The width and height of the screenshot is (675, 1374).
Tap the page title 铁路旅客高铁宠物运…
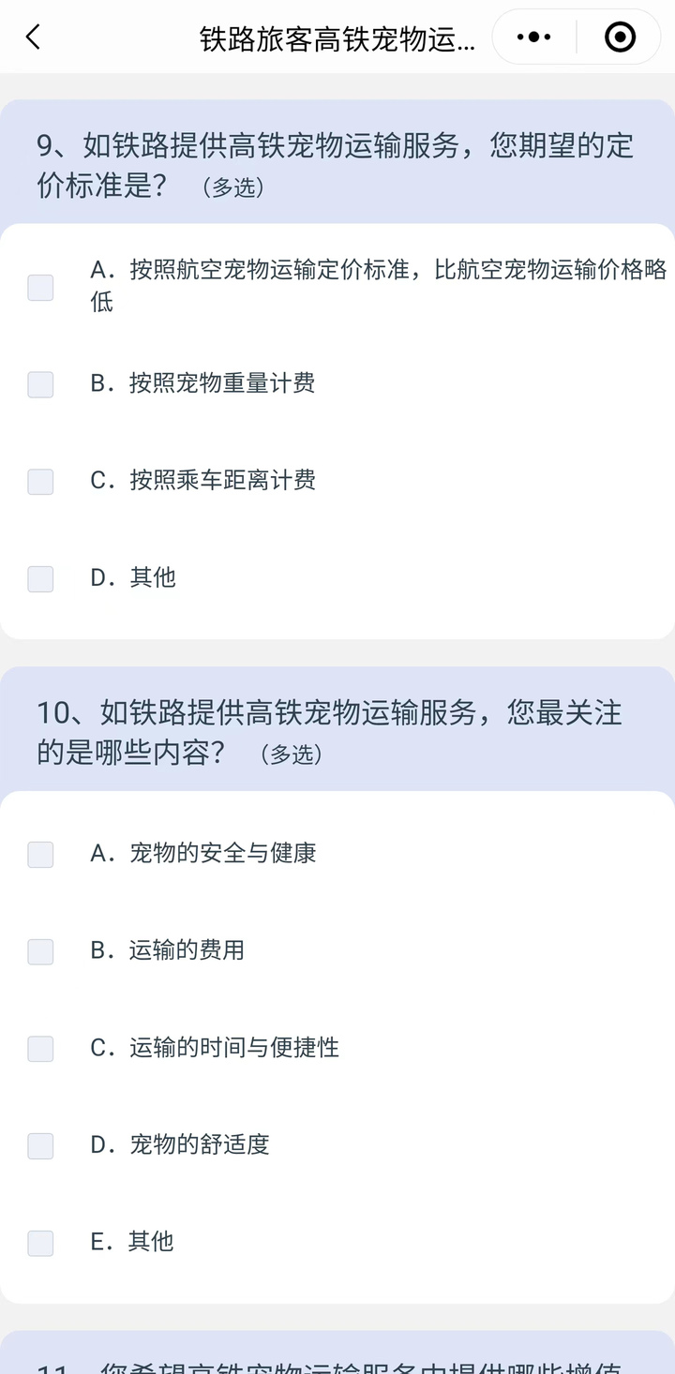337,38
